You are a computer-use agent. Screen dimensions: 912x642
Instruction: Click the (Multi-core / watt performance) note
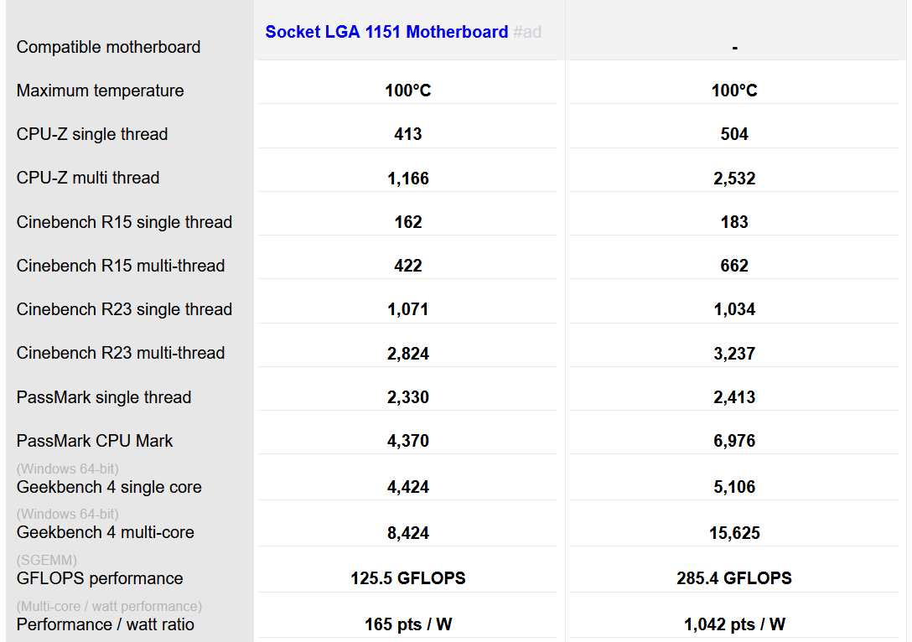pos(109,607)
